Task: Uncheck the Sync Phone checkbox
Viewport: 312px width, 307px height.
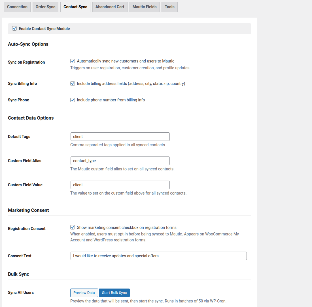Action: click(x=73, y=100)
